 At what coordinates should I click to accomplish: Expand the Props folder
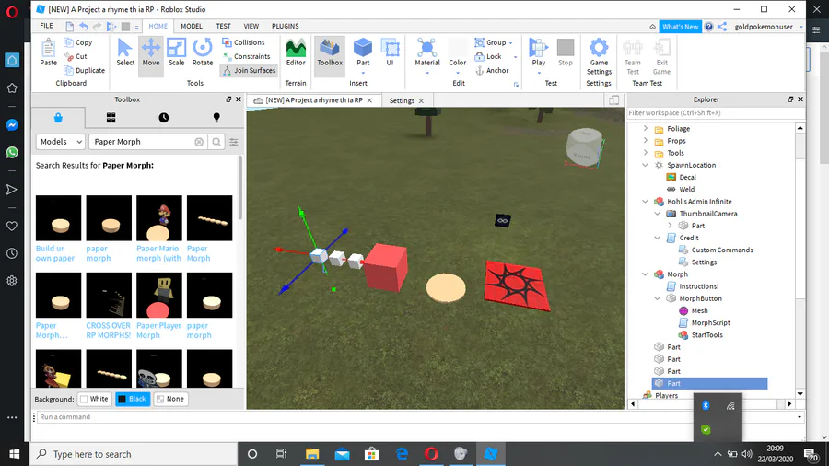coord(645,141)
